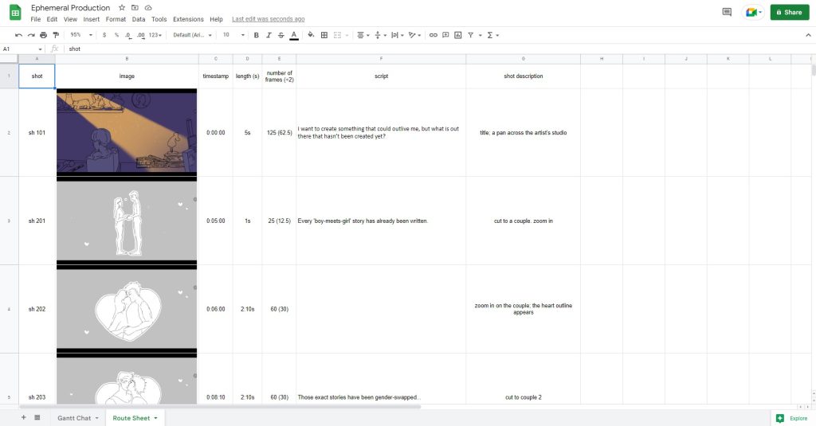816x426 pixels.
Task: Open Explore panel
Action: coord(792,418)
